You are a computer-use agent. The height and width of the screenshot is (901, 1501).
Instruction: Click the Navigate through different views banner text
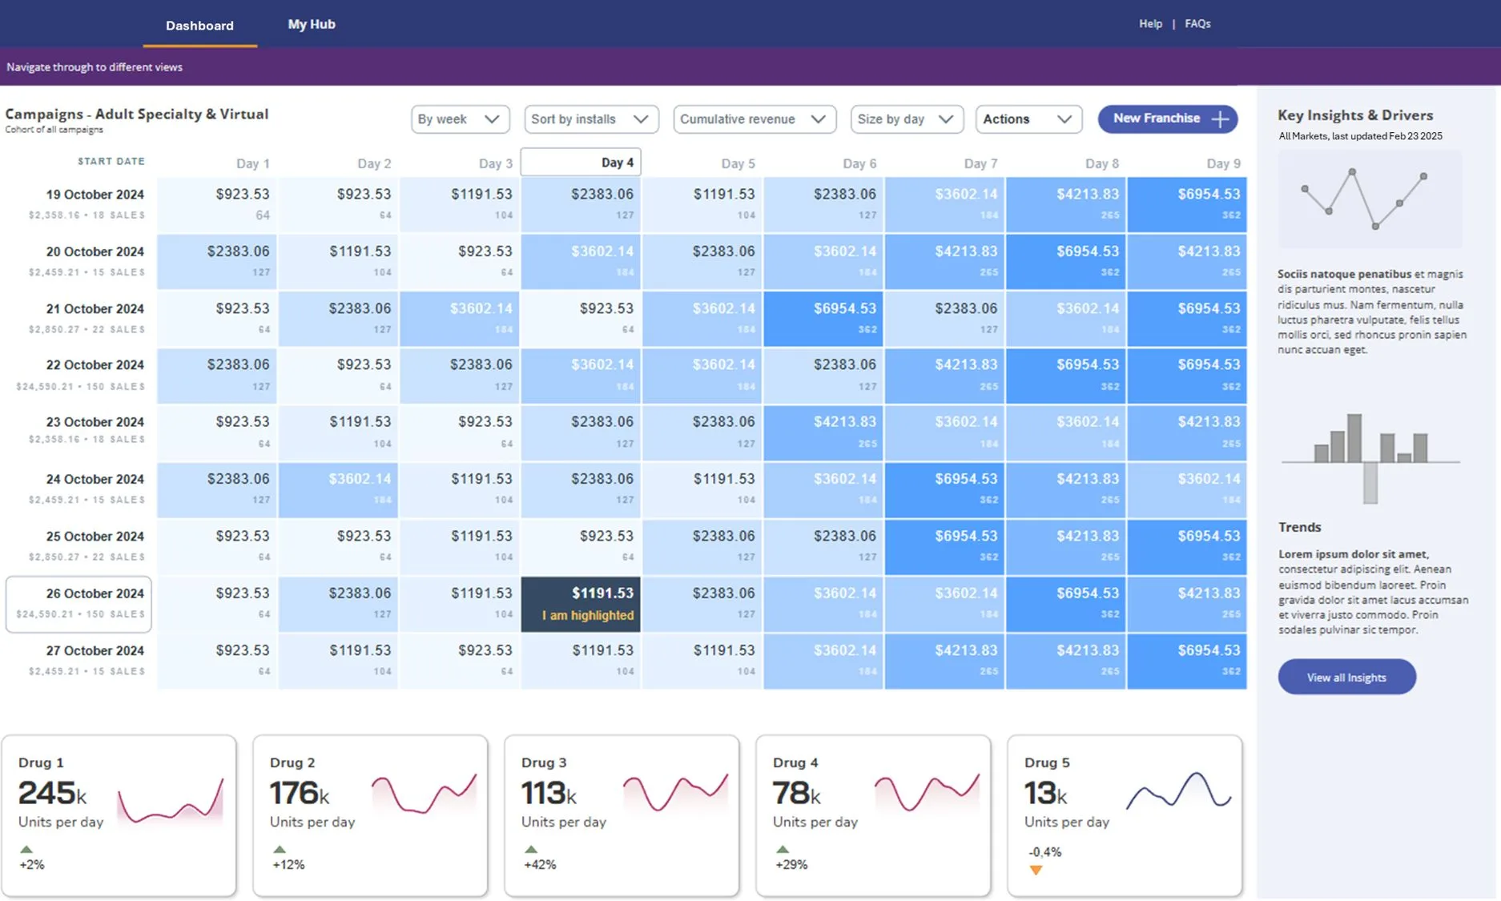tap(95, 67)
